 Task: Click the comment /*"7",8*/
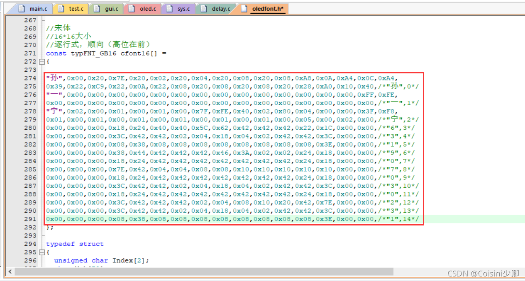click(396, 169)
